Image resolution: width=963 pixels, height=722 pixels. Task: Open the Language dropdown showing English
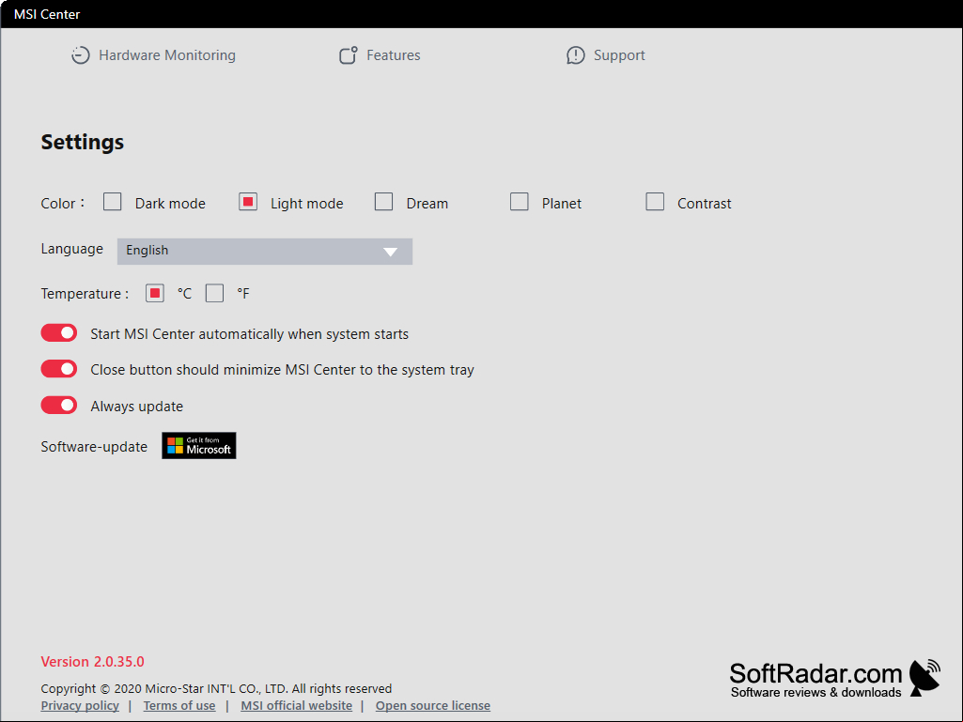265,251
